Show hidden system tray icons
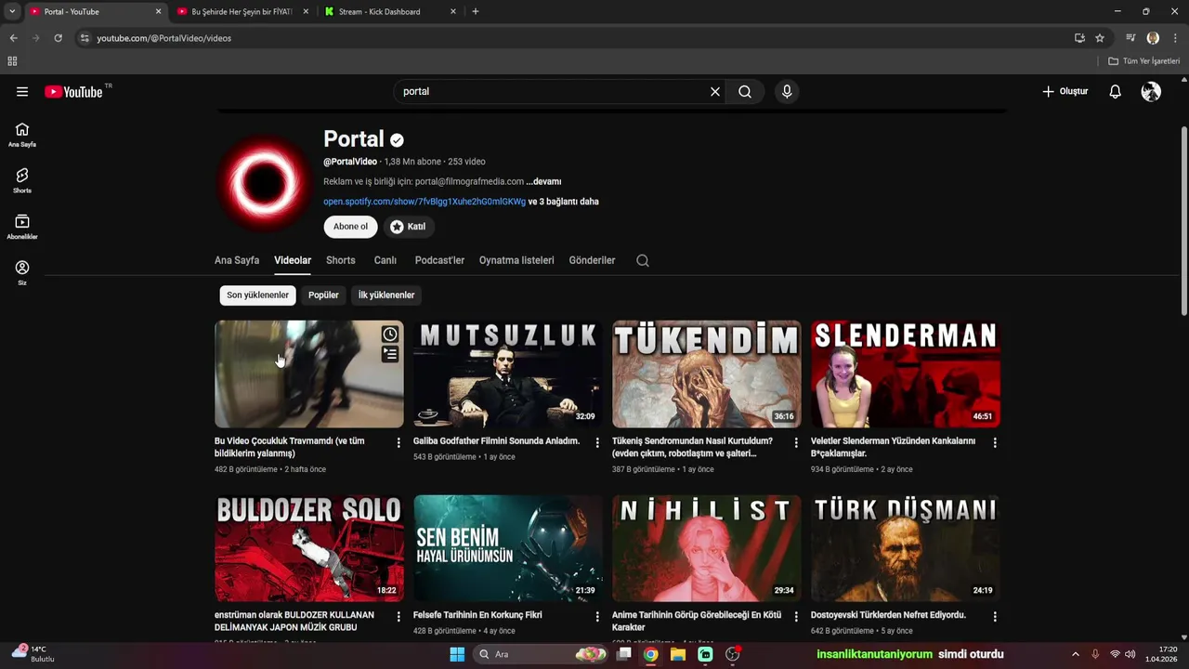 point(1076,654)
